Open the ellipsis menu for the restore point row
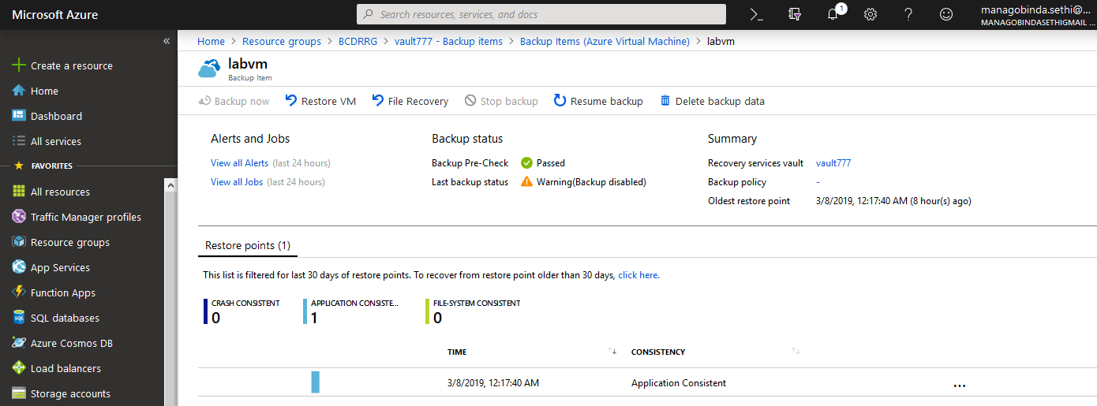This screenshot has height=406, width=1097. (x=960, y=386)
